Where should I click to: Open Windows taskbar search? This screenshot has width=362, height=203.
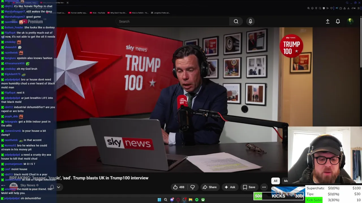(x=166, y=200)
